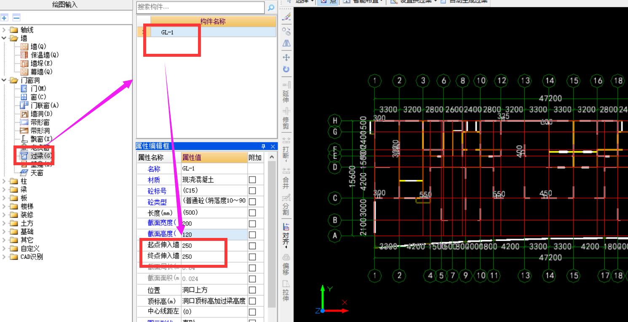628x322 pixels.
Task: Click the 对齐 align tool
Action: [286, 235]
